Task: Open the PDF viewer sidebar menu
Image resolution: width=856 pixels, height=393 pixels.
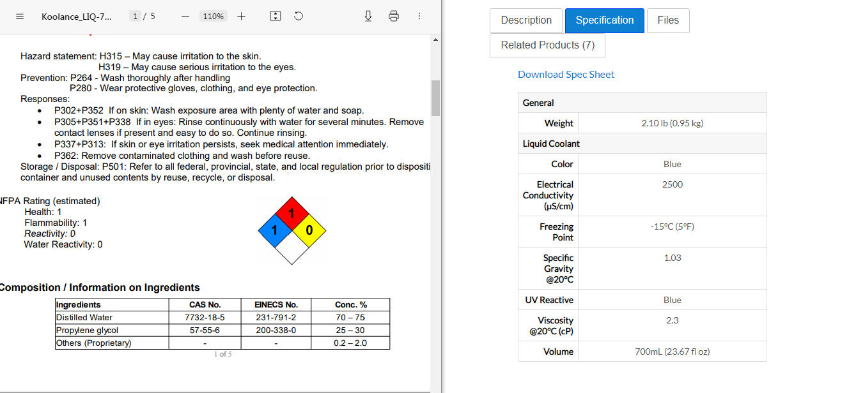Action: [x=20, y=17]
